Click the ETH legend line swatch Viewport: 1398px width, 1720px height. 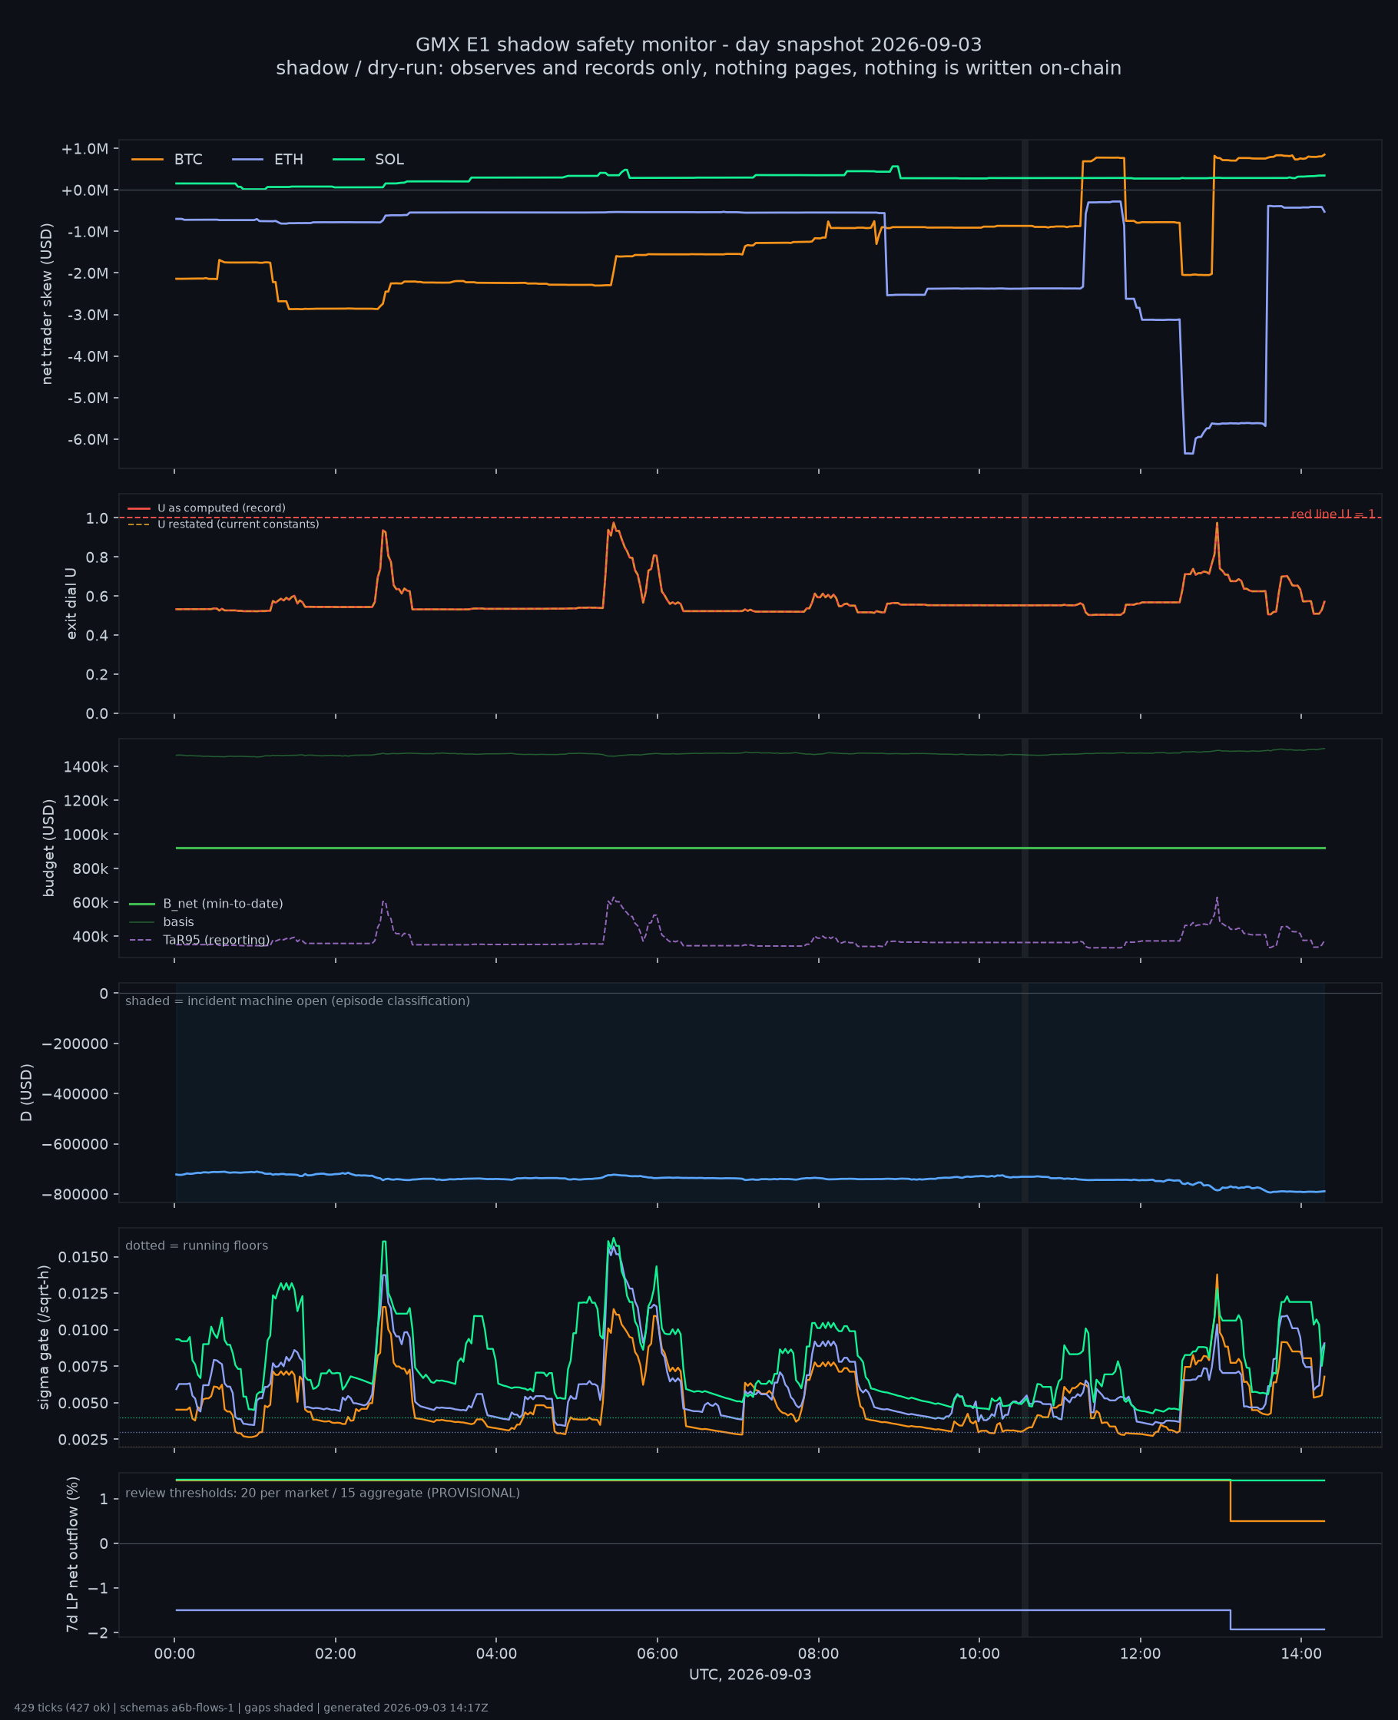click(248, 160)
